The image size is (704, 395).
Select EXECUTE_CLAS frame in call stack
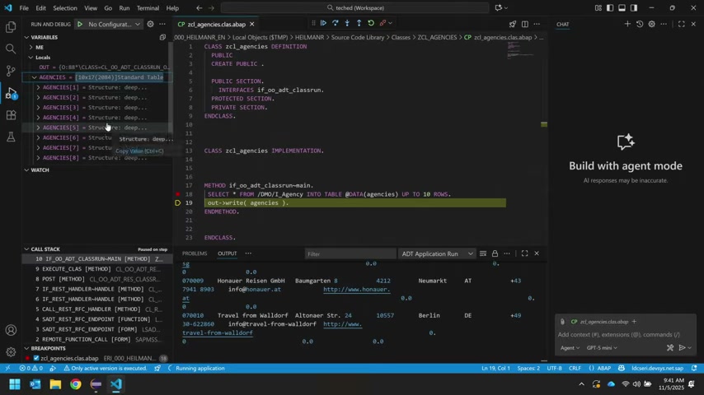(x=97, y=269)
